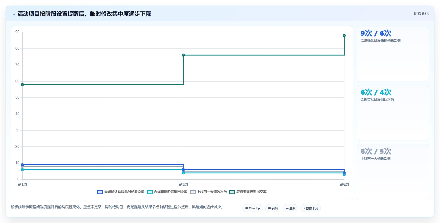
Task: Toggle legend swatch for 复盘资料按期提交率
Action: [x=232, y=192]
